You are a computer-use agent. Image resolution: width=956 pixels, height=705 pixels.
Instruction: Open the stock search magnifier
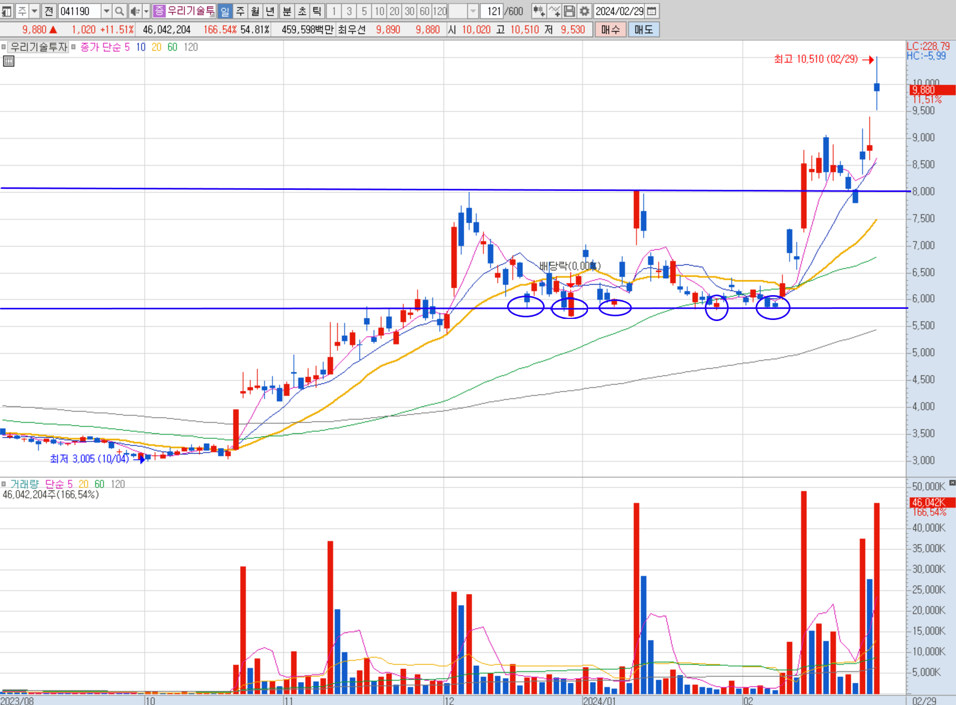pyautogui.click(x=119, y=11)
